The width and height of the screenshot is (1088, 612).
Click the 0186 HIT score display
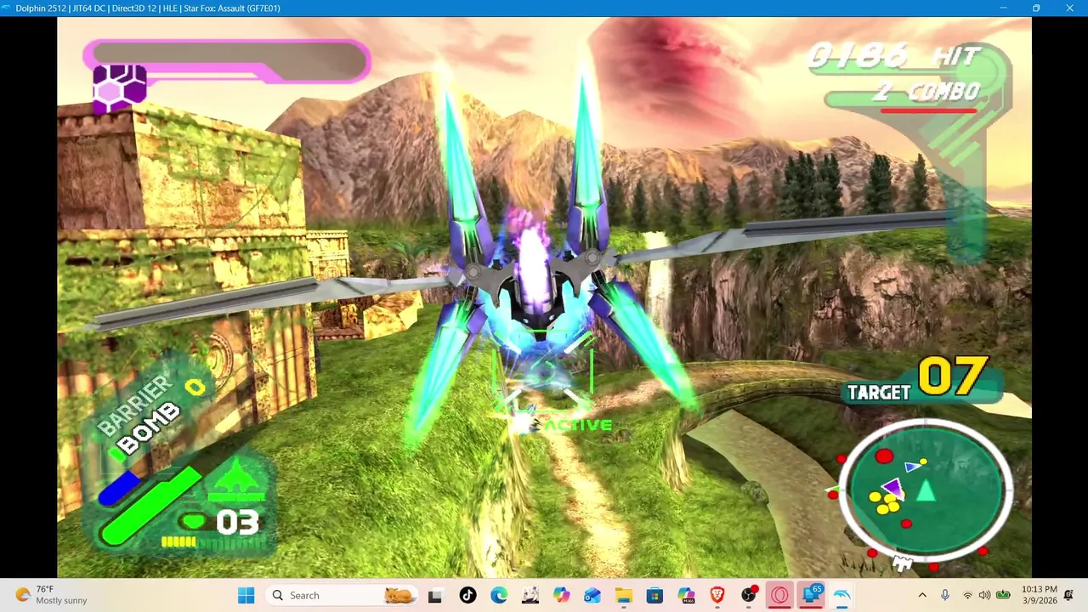click(892, 57)
